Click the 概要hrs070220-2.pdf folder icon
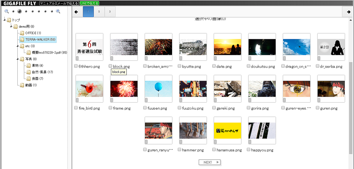The height and width of the screenshot is (169, 354). point(29,52)
